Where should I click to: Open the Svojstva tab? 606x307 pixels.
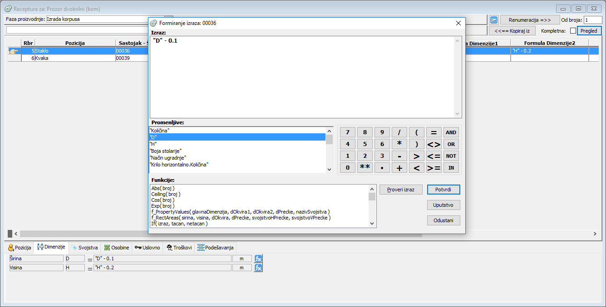84,248
